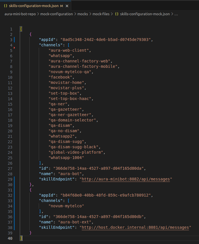The width and height of the screenshot is (199, 244).
Task: Click the breadcrumb ellipsis item
Action: point(176,14)
